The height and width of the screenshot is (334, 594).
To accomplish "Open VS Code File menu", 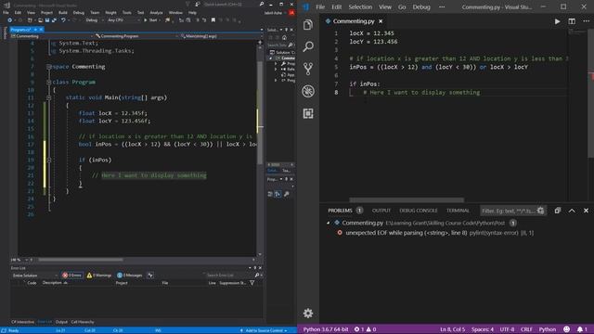I will point(320,6).
